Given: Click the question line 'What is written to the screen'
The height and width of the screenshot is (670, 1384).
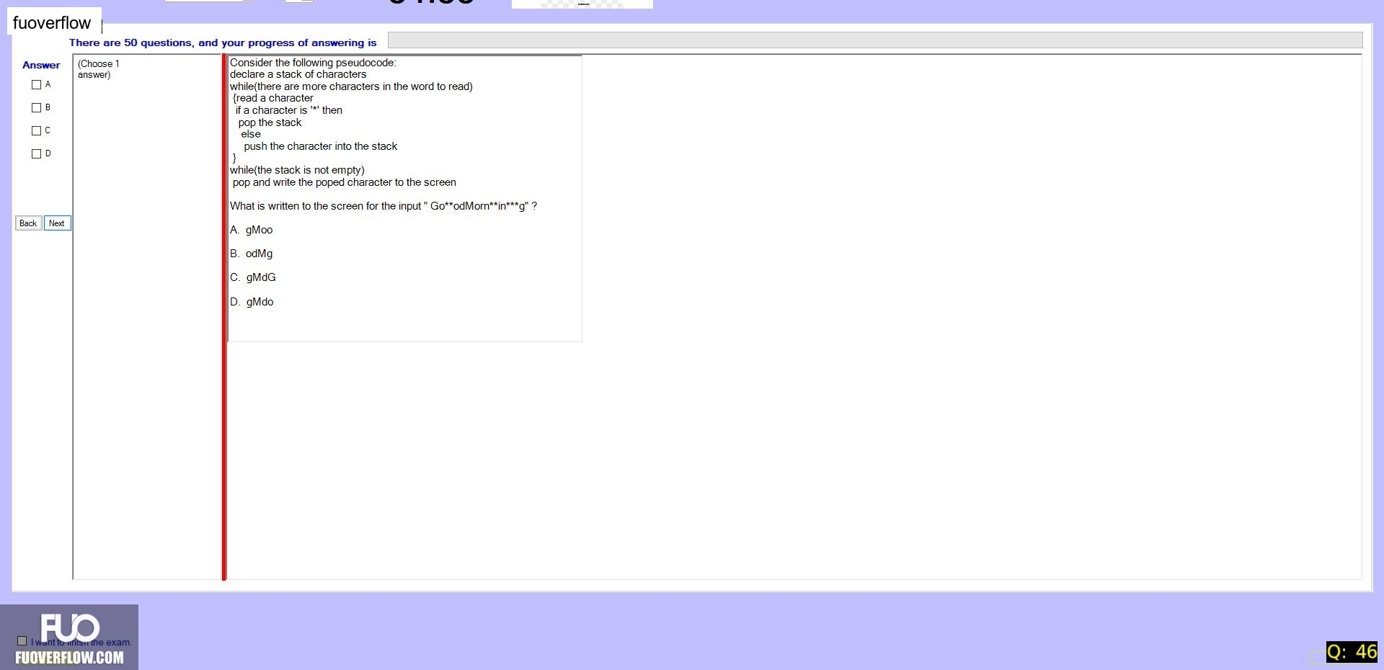Looking at the screenshot, I should (x=383, y=206).
